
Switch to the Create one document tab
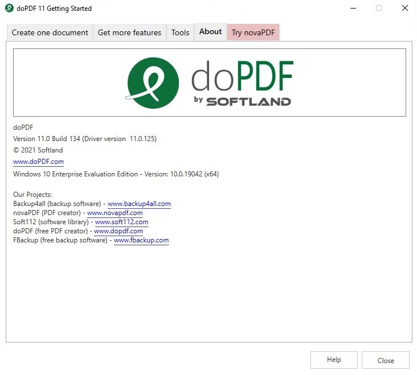click(50, 32)
